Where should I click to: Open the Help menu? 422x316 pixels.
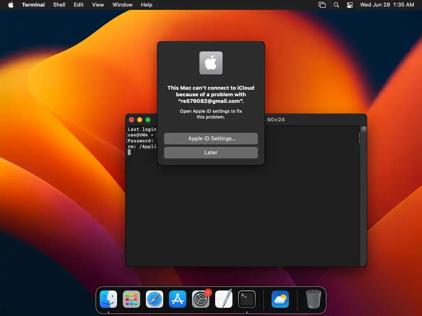(x=146, y=5)
